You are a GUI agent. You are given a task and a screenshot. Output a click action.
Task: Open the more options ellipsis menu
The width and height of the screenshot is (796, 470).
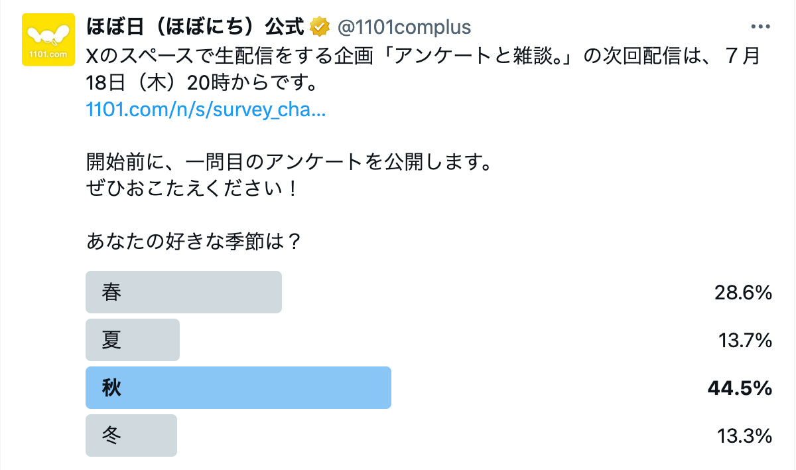(x=759, y=27)
